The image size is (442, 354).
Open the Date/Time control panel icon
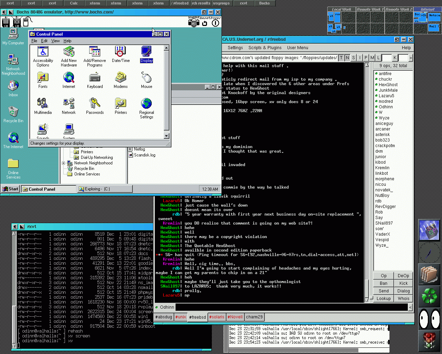tap(121, 54)
